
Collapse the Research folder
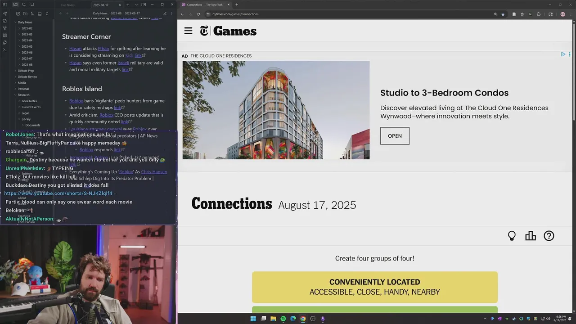point(22,95)
